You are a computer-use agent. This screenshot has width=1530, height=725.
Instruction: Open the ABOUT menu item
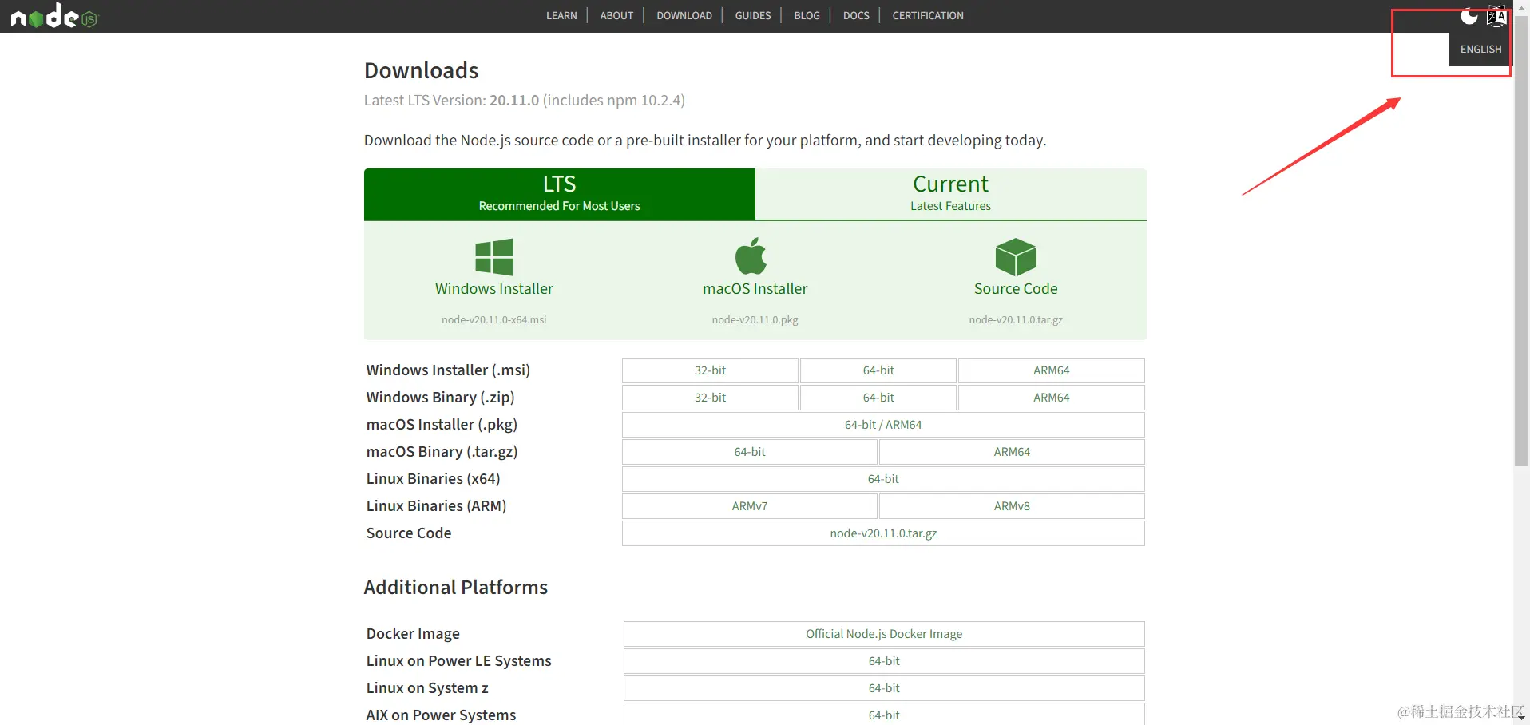point(616,16)
